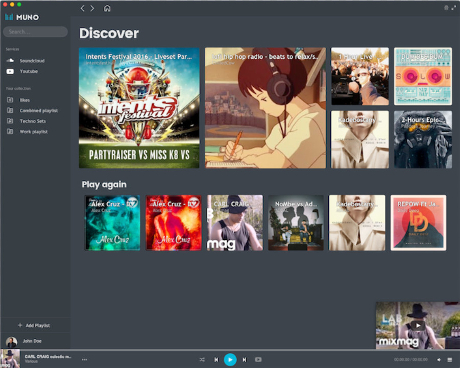The width and height of the screenshot is (460, 368).
Task: Click the MUNO logo
Action: click(22, 17)
